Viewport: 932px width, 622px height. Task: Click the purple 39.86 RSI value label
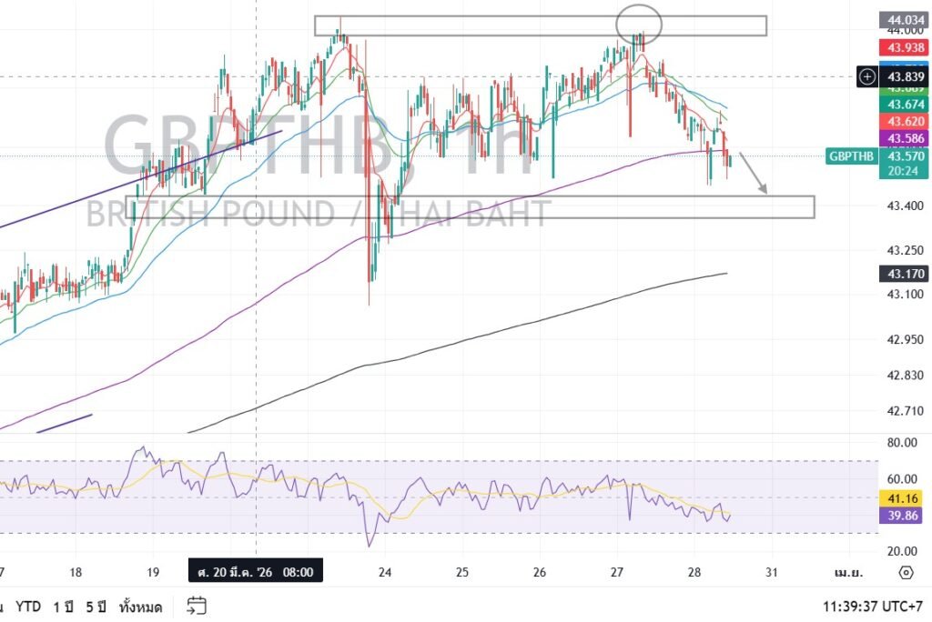pyautogui.click(x=901, y=517)
